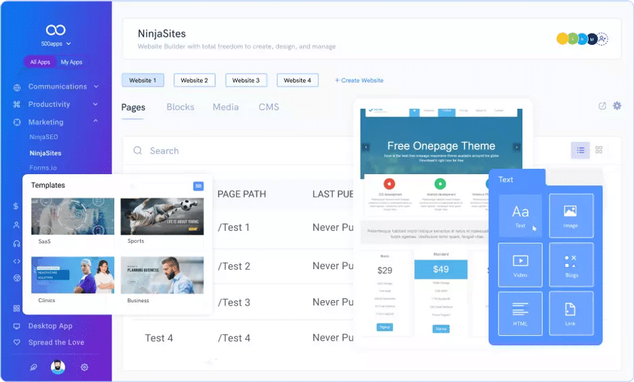Switch to All Apps toggle
This screenshot has width=634, height=382.
tap(40, 62)
